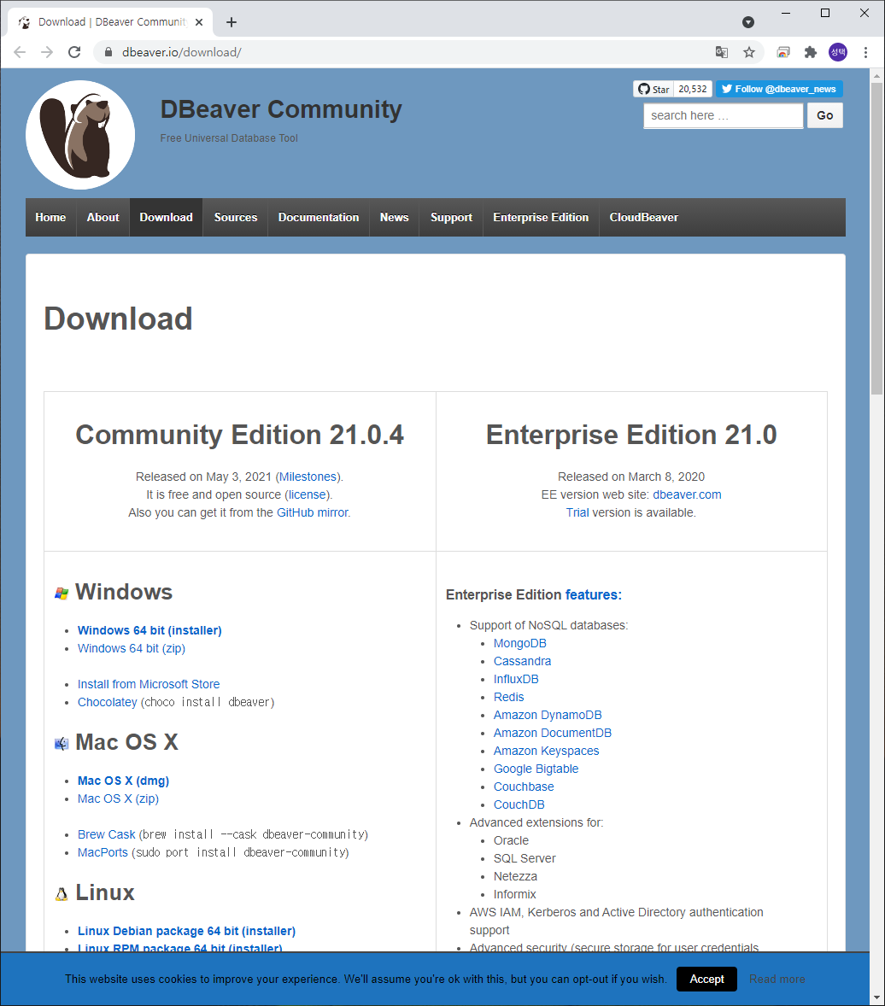Click the padlock site info icon
Viewport: 885px width, 1006px height.
(108, 52)
